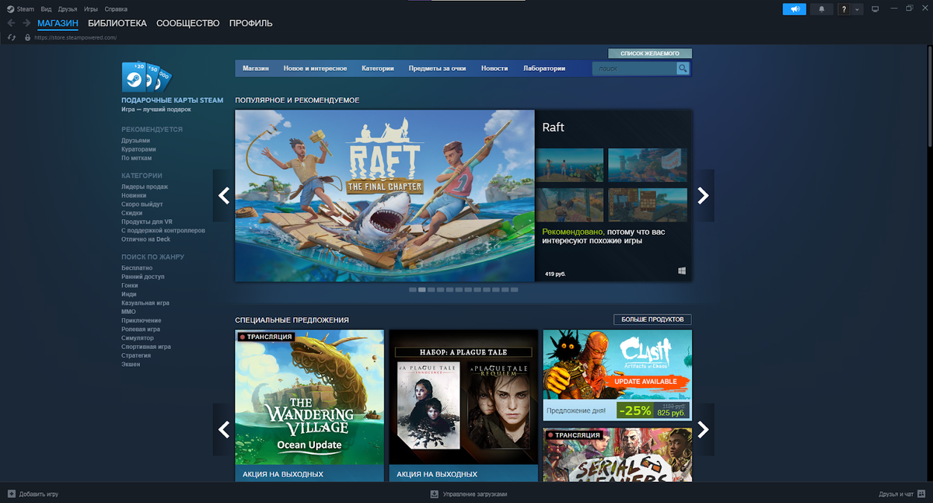
Task: Go back with the left arrow
Action: click(11, 23)
